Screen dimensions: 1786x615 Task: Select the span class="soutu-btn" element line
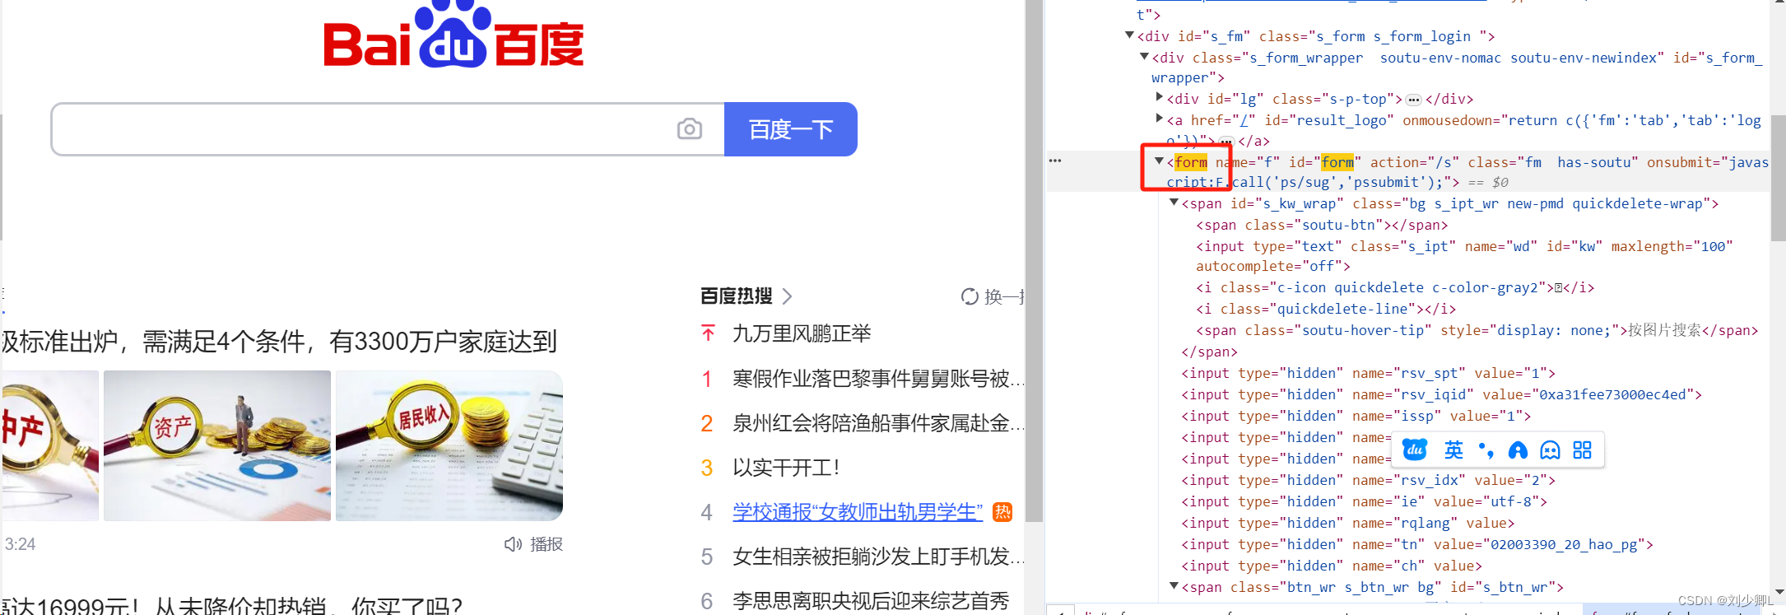(1322, 225)
